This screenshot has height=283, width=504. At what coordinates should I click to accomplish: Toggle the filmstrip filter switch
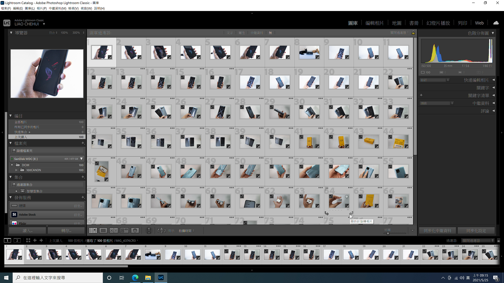tap(498, 241)
